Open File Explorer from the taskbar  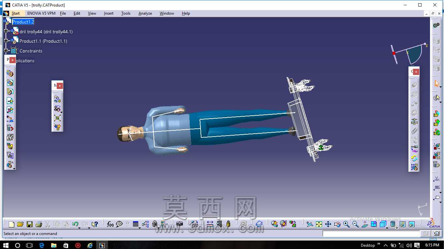tap(53, 245)
